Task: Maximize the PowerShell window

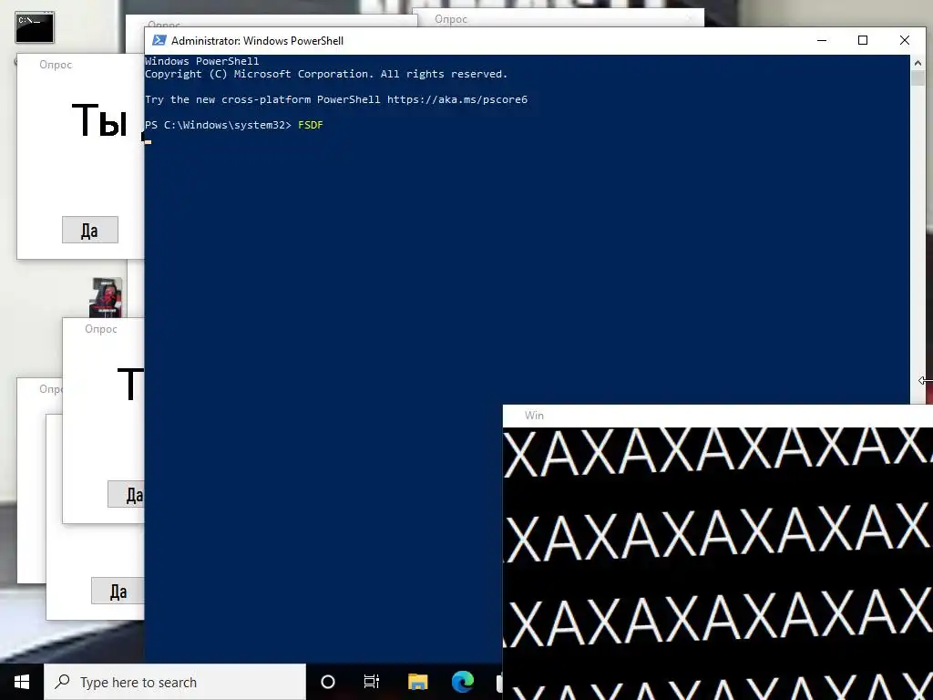Action: [863, 40]
